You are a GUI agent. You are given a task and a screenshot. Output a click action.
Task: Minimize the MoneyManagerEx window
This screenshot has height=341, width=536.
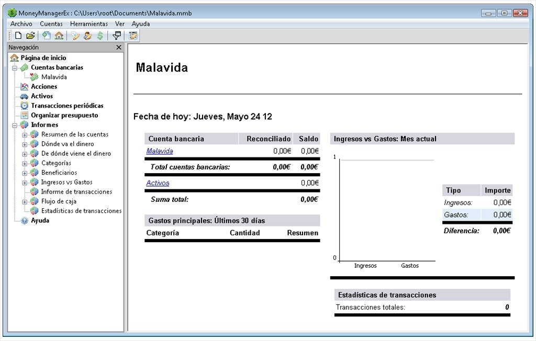point(488,13)
